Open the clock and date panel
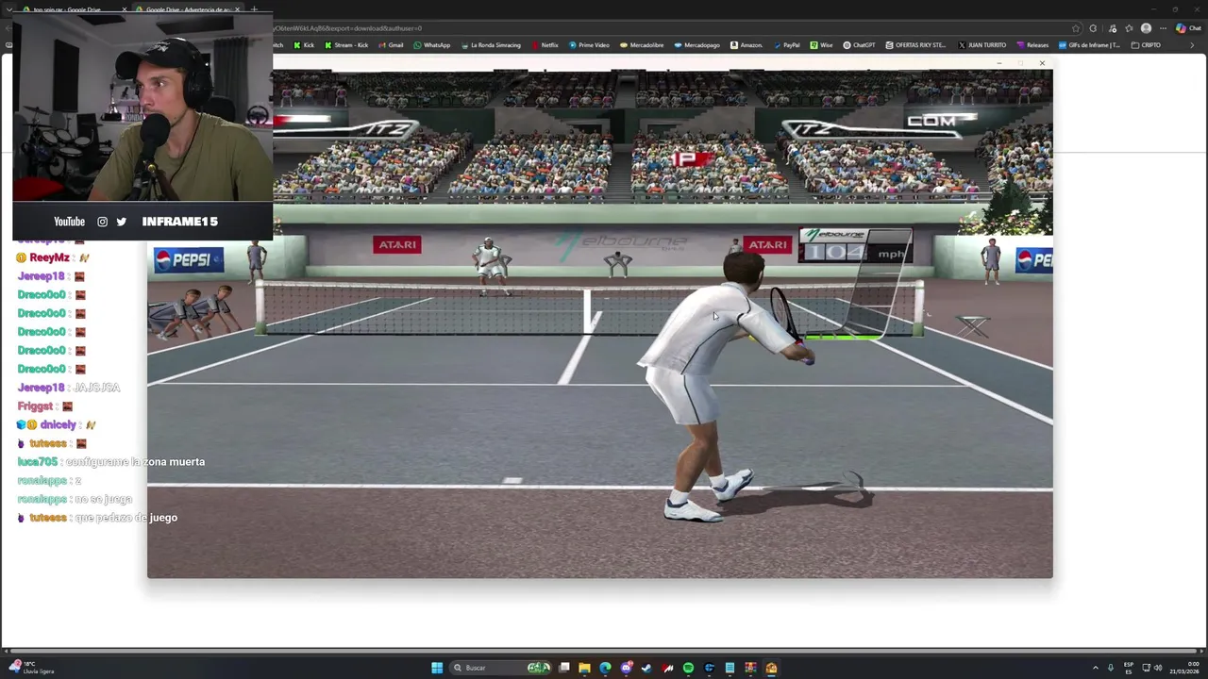Image resolution: width=1208 pixels, height=679 pixels. tap(1183, 668)
